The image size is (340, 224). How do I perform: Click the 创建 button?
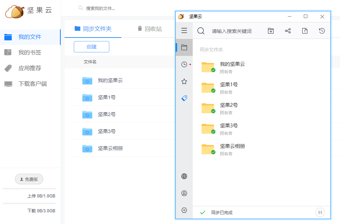pos(91,46)
